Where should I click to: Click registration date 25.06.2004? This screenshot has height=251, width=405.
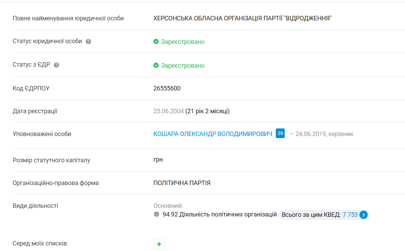coord(168,111)
